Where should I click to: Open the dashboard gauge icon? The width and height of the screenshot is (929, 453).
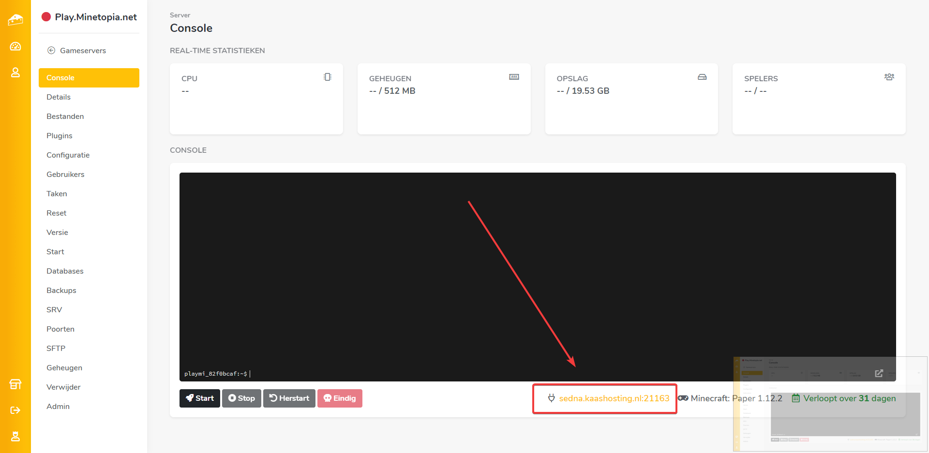click(x=15, y=46)
